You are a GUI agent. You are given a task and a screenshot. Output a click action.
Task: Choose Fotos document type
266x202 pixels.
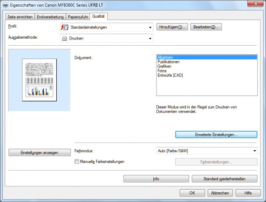click(162, 71)
